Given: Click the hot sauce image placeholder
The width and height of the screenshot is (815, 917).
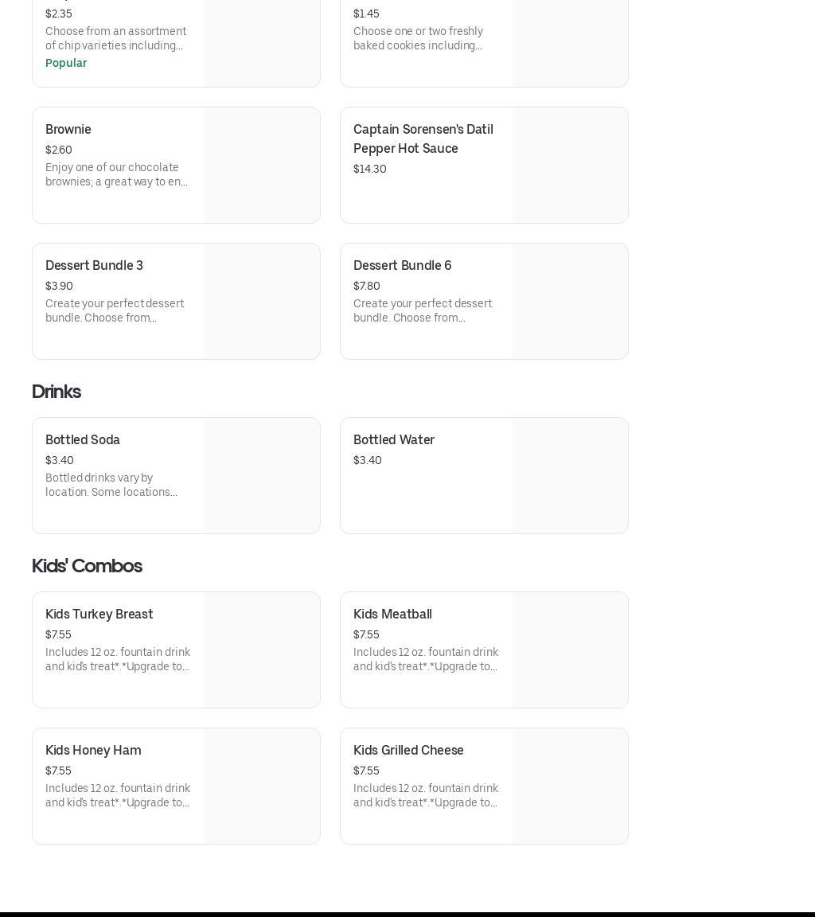Looking at the screenshot, I should pos(570,166).
